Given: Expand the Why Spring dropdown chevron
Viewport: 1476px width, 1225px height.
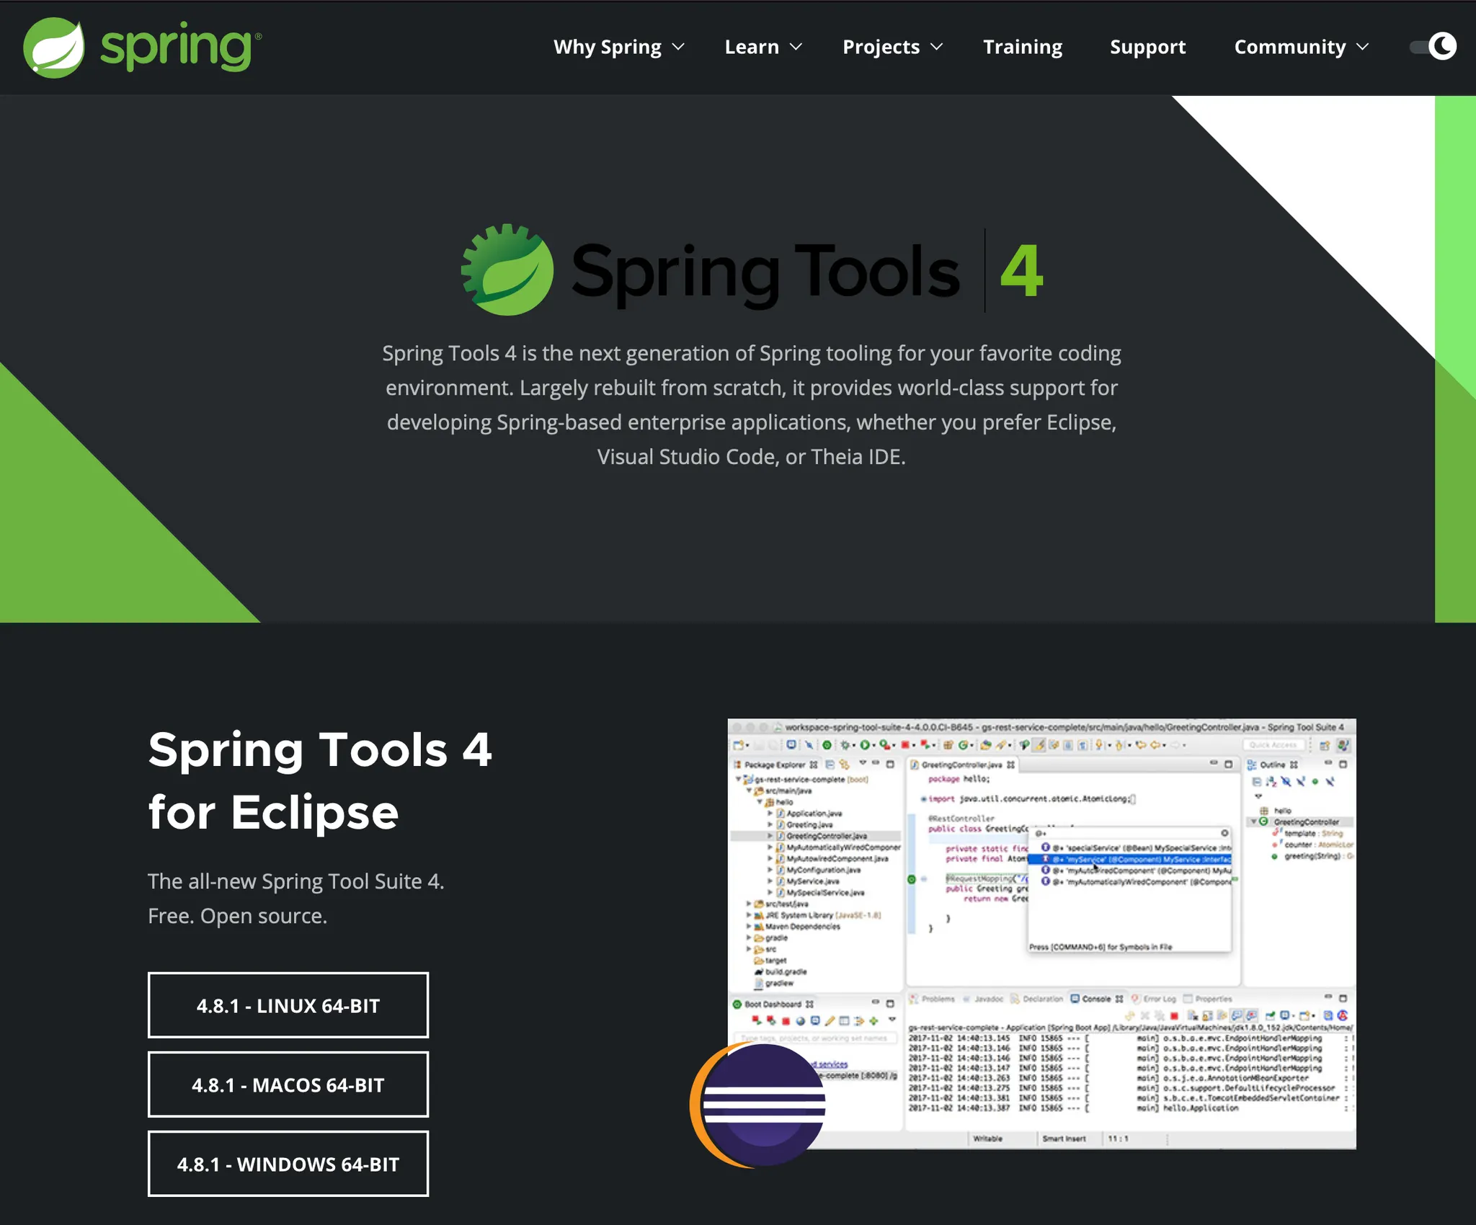Looking at the screenshot, I should pos(678,47).
